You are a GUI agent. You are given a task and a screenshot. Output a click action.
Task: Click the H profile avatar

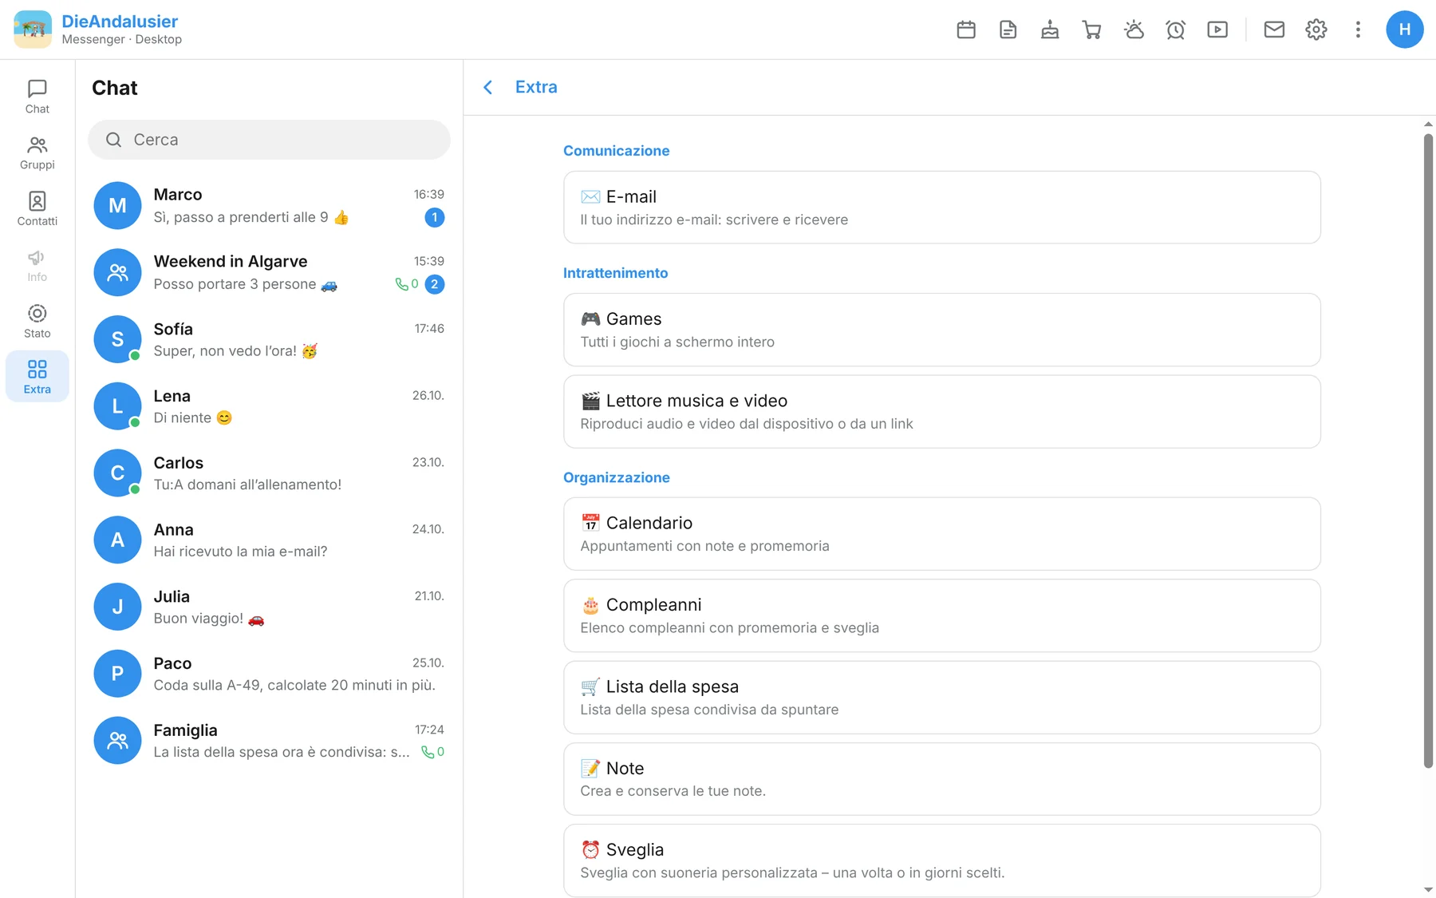(x=1405, y=30)
